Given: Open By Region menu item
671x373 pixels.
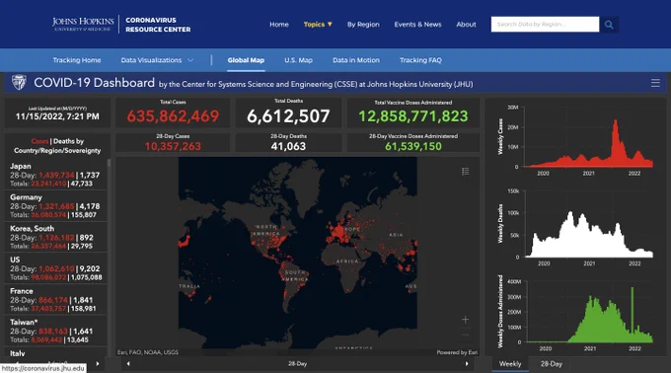Looking at the screenshot, I should point(363,25).
